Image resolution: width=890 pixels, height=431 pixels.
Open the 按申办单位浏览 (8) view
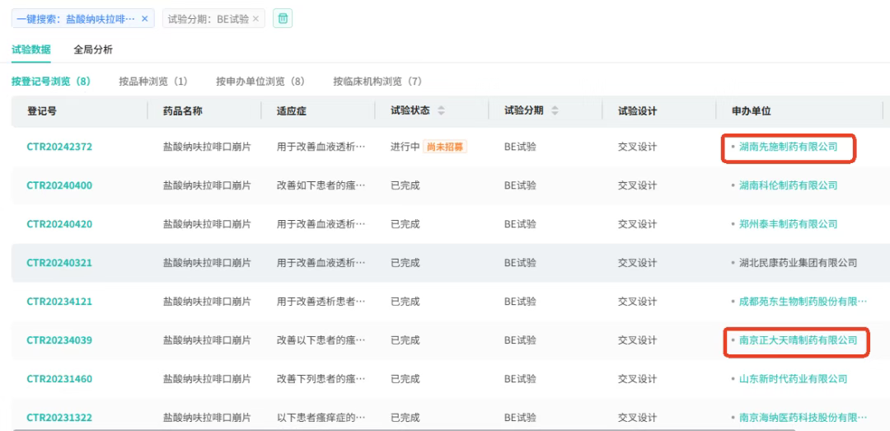260,81
